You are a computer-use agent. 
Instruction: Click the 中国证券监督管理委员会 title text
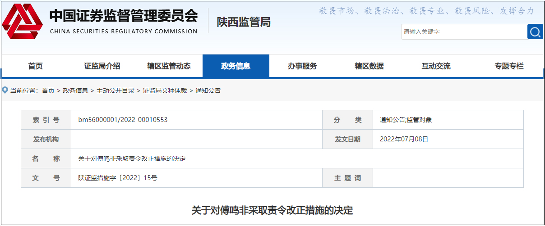click(124, 16)
